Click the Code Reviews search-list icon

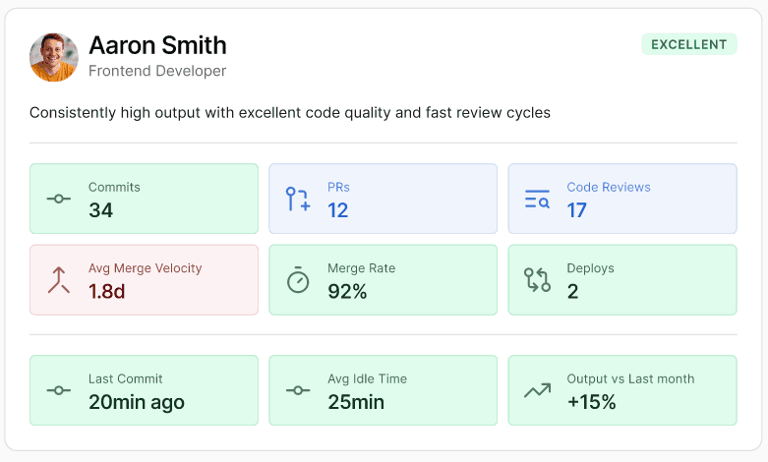[x=537, y=199]
